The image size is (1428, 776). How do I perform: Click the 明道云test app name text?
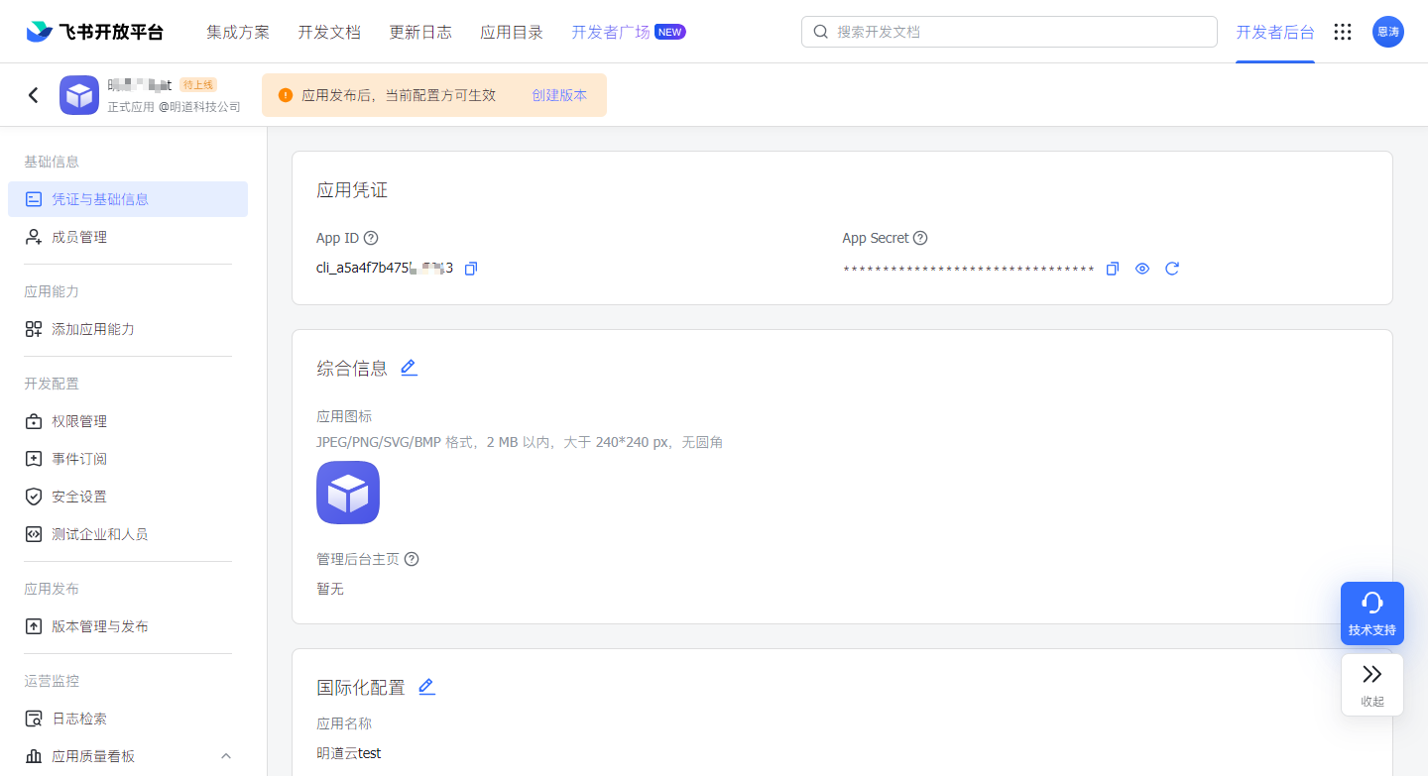pyautogui.click(x=349, y=753)
